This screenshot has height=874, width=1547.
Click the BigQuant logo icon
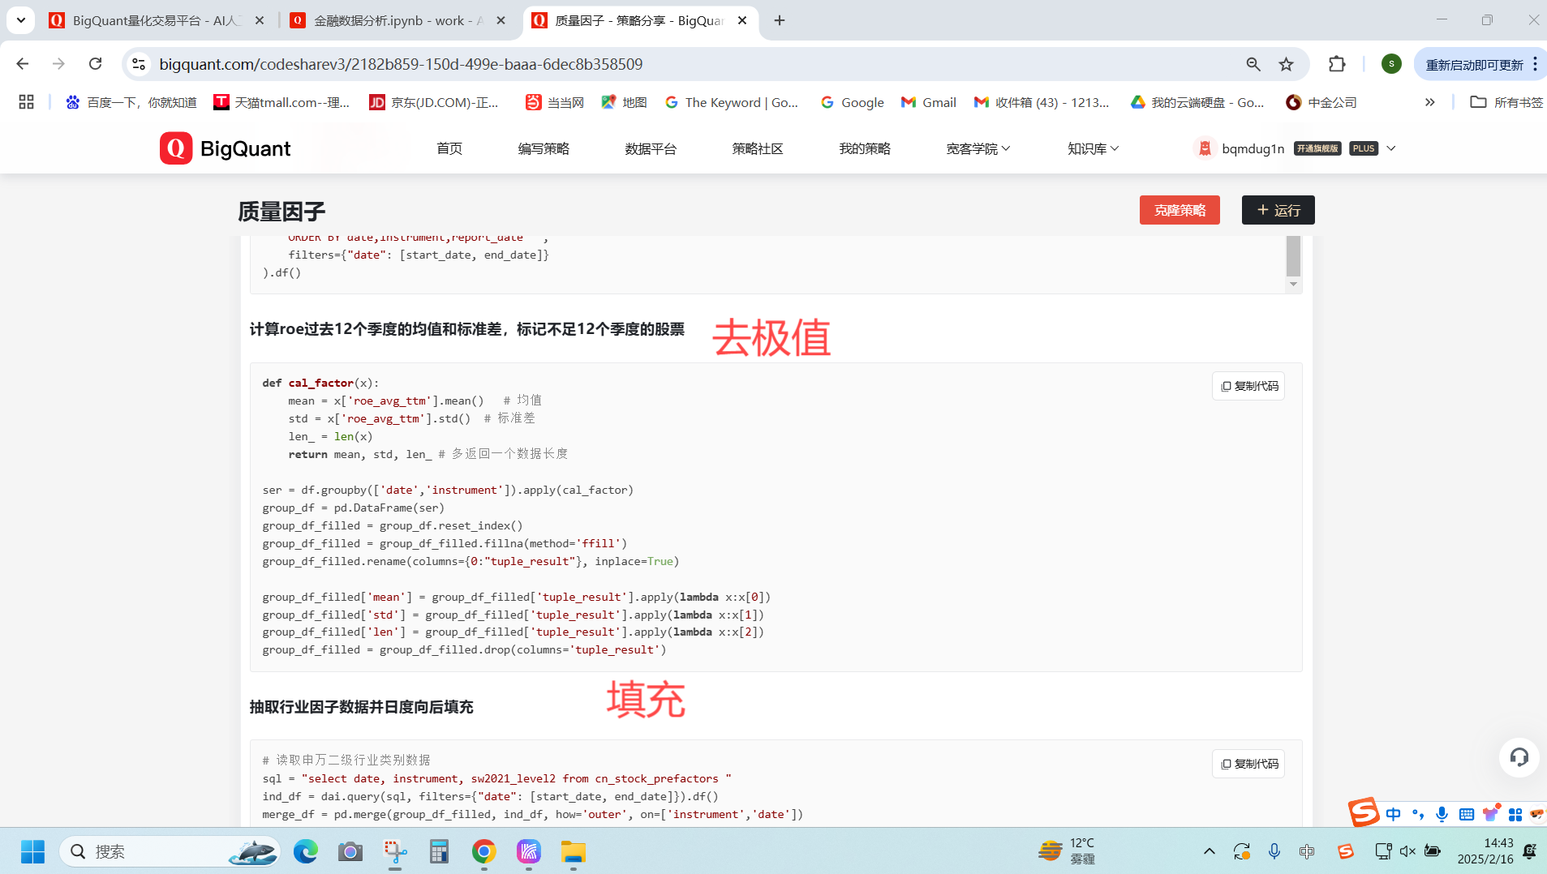[175, 148]
